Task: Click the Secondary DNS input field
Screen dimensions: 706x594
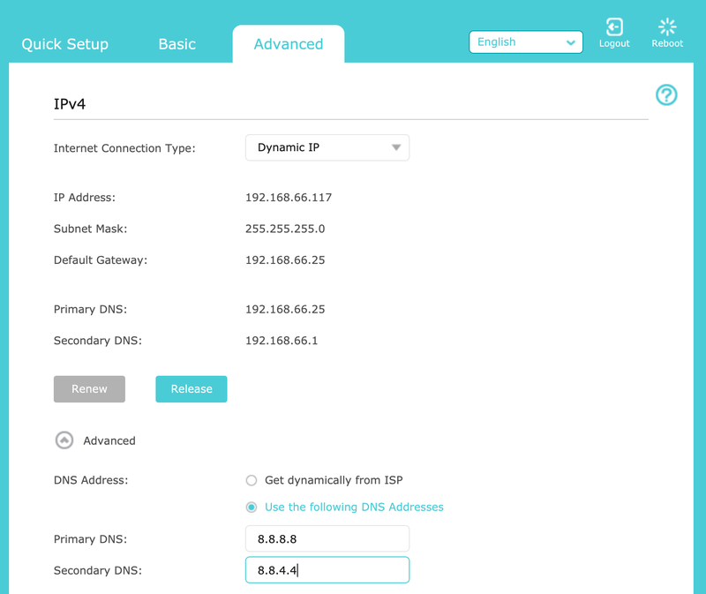Action: point(327,570)
